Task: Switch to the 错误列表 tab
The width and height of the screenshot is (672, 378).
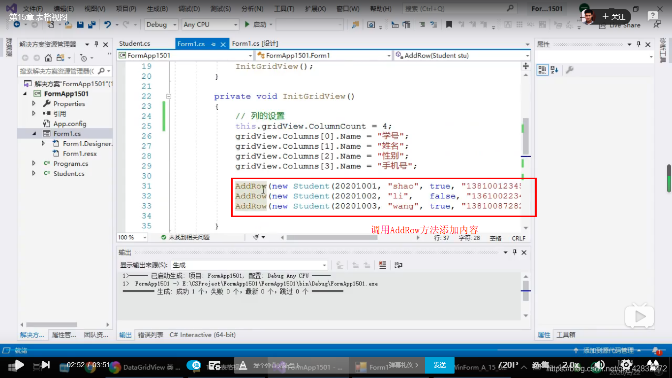Action: pos(151,335)
